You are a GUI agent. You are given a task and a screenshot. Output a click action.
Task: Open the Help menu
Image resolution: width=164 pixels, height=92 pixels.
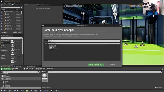pyautogui.click(x=14, y=3)
